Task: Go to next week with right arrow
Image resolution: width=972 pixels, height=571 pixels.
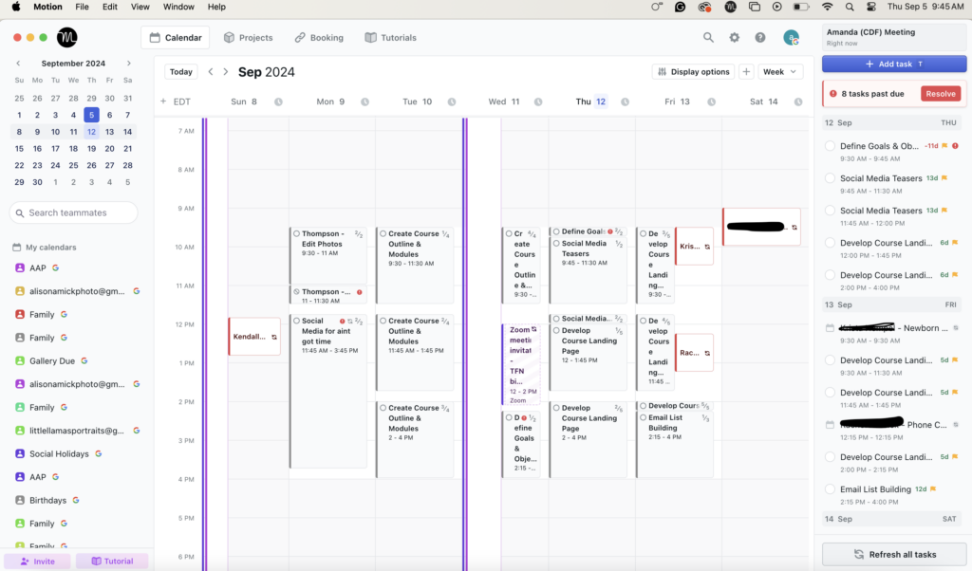Action: coord(225,72)
